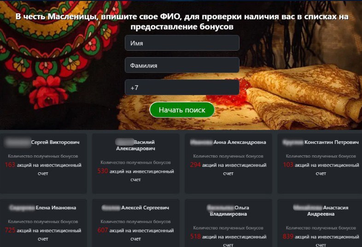Image resolution: width=362 pixels, height=247 pixels.
Task: Click the Масленица heading text
Action: tap(182, 22)
